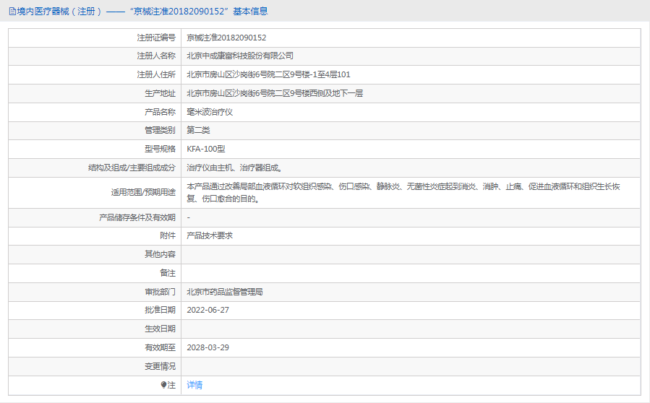The height and width of the screenshot is (403, 650).
Task: Click the bulb icon beside 注
Action: point(163,385)
